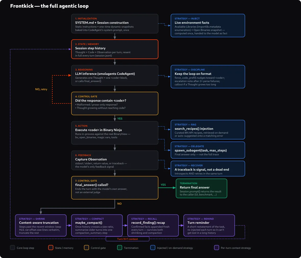Click the Termination legend swatch
The width and height of the screenshot is (301, 258).
[x=120, y=248]
